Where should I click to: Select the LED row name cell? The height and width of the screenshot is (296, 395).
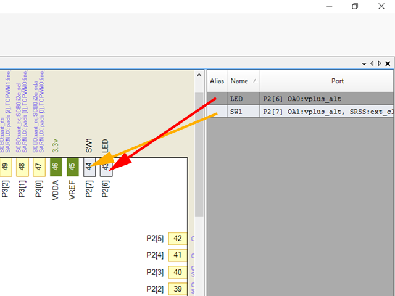tap(243, 99)
